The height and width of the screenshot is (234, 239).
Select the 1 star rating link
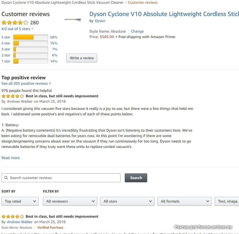[6, 61]
